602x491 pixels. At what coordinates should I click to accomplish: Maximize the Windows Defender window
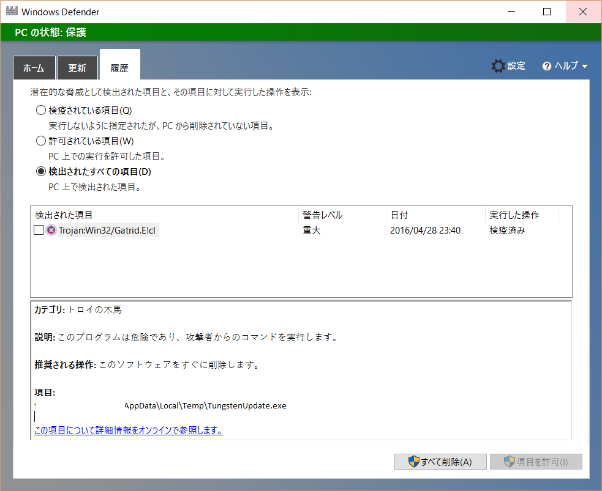coord(547,12)
